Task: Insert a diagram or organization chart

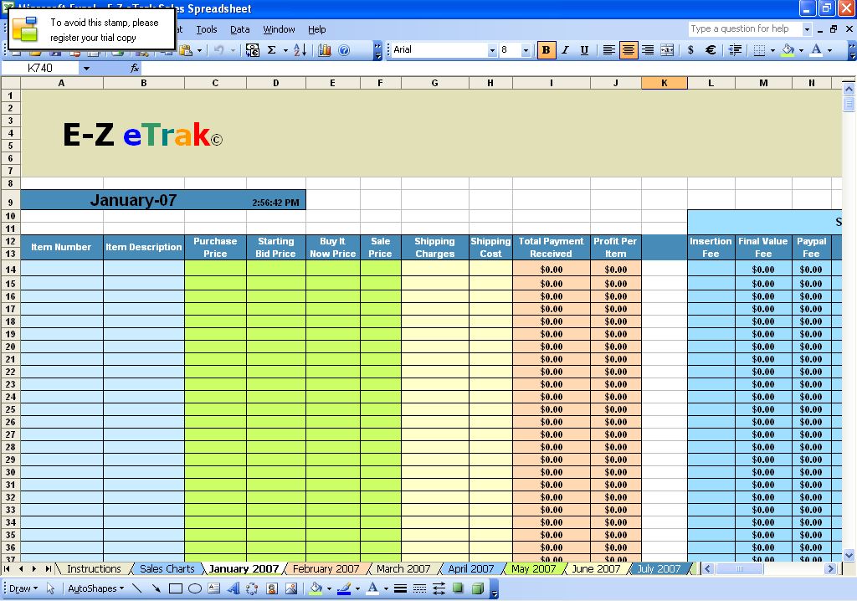Action: (x=252, y=589)
